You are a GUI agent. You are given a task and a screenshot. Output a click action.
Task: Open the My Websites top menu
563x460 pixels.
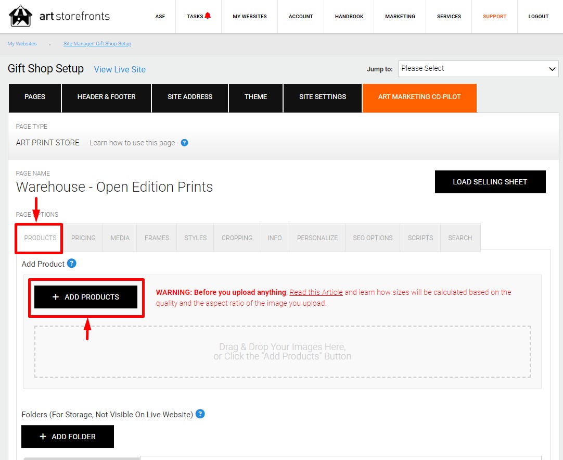pyautogui.click(x=250, y=17)
